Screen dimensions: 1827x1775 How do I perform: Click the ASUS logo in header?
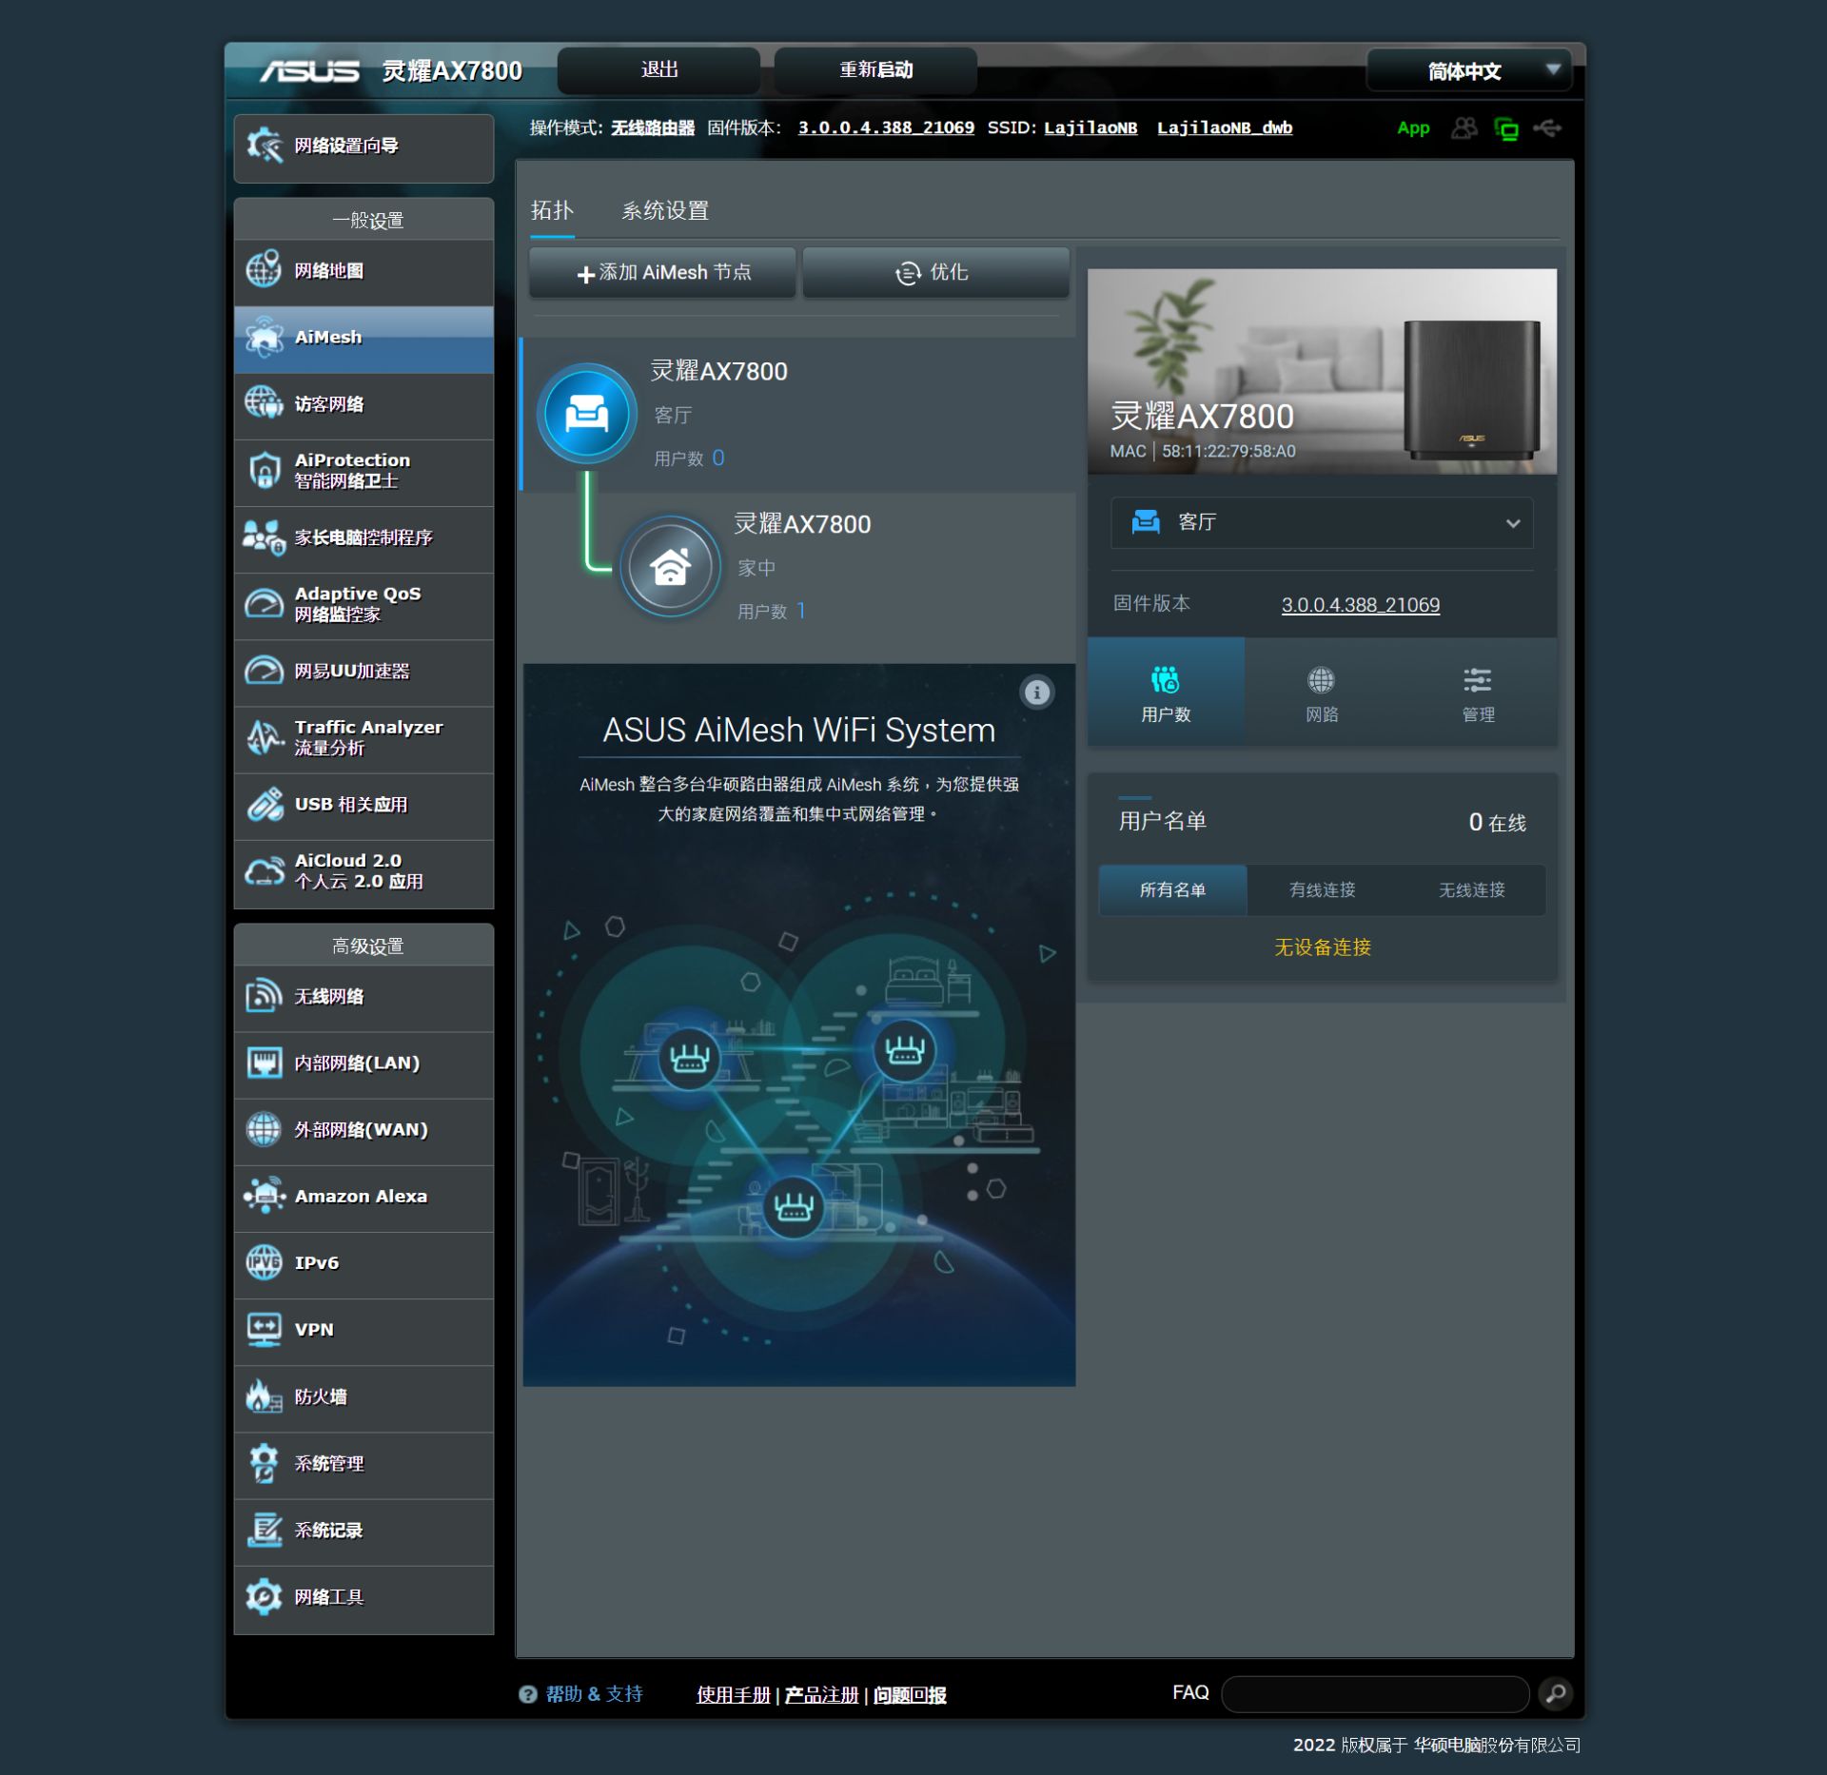pos(310,71)
